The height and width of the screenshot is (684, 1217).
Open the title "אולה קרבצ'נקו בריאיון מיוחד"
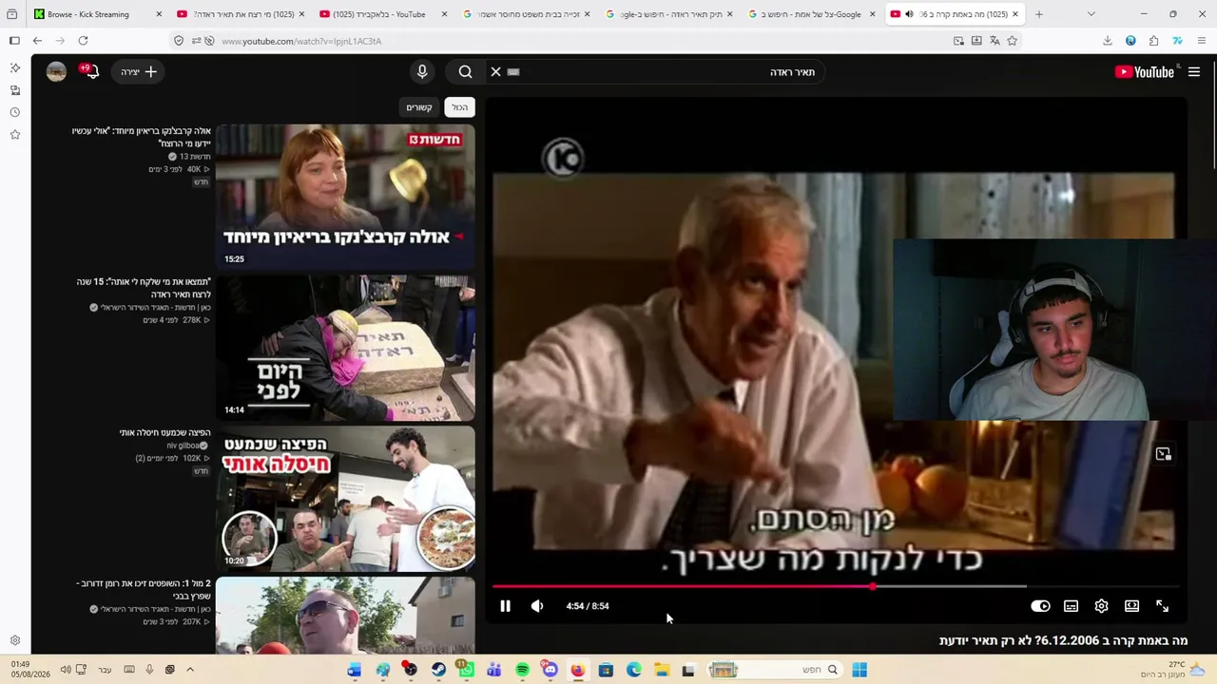point(142,137)
